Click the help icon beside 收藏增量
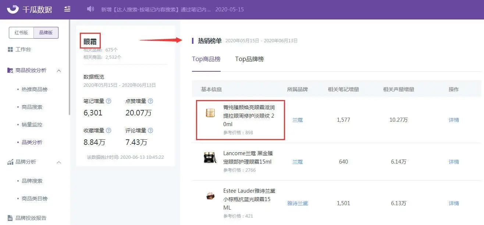The image size is (484, 225). pos(108,131)
